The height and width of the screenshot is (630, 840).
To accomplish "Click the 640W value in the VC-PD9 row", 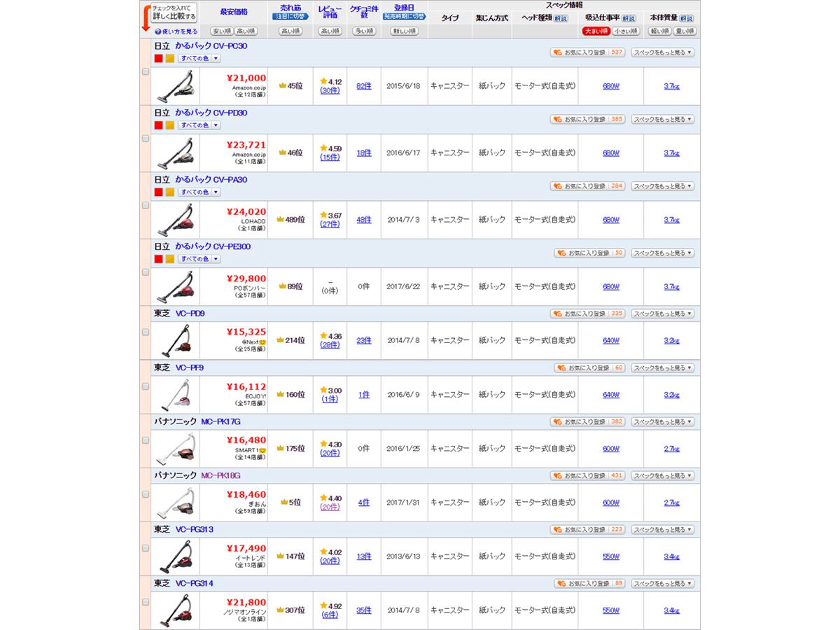I will tap(611, 341).
